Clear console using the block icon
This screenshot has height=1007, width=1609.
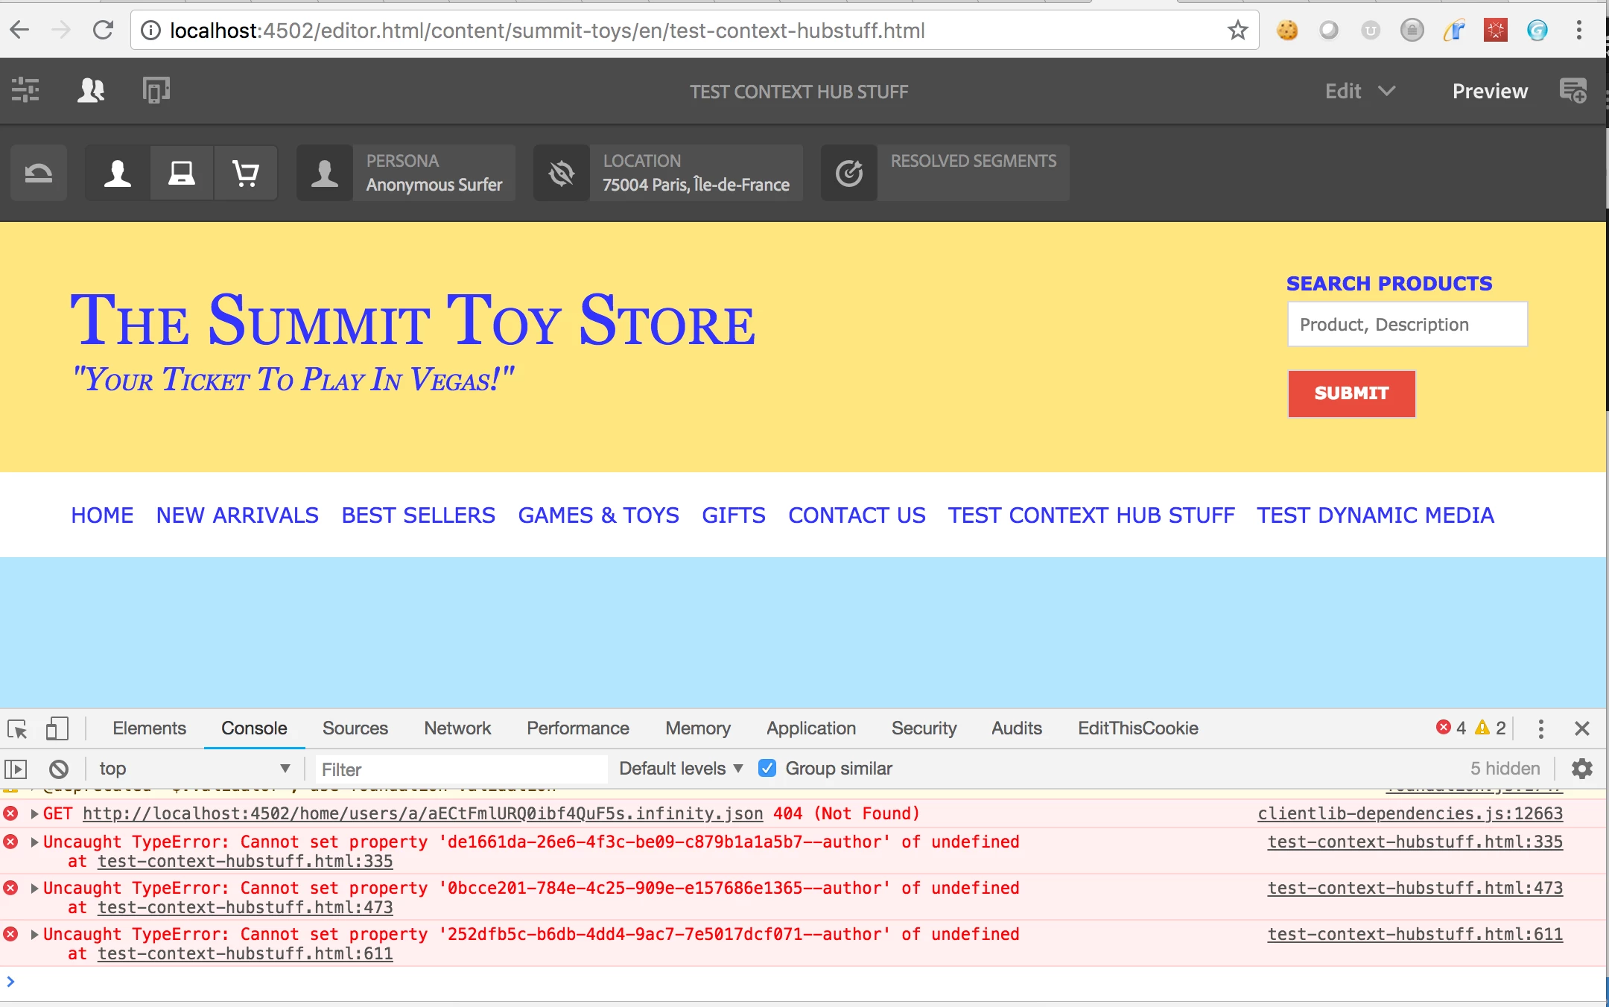point(59,769)
